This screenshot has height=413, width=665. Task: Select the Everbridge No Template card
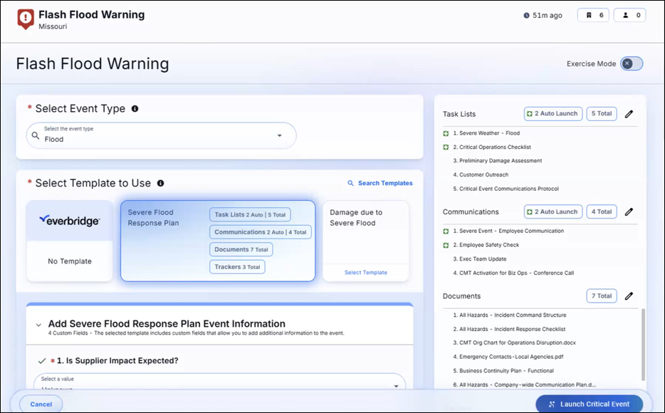coord(70,241)
